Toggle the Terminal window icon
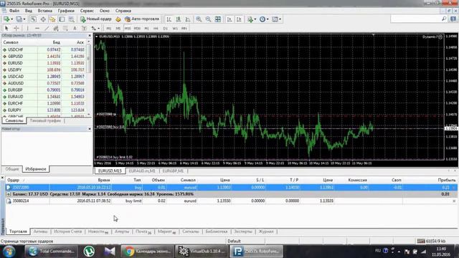Image resolution: width=459 pixels, height=258 pixels. click(x=62, y=19)
